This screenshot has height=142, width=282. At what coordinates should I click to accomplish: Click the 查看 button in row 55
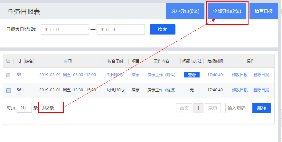[x=192, y=75]
